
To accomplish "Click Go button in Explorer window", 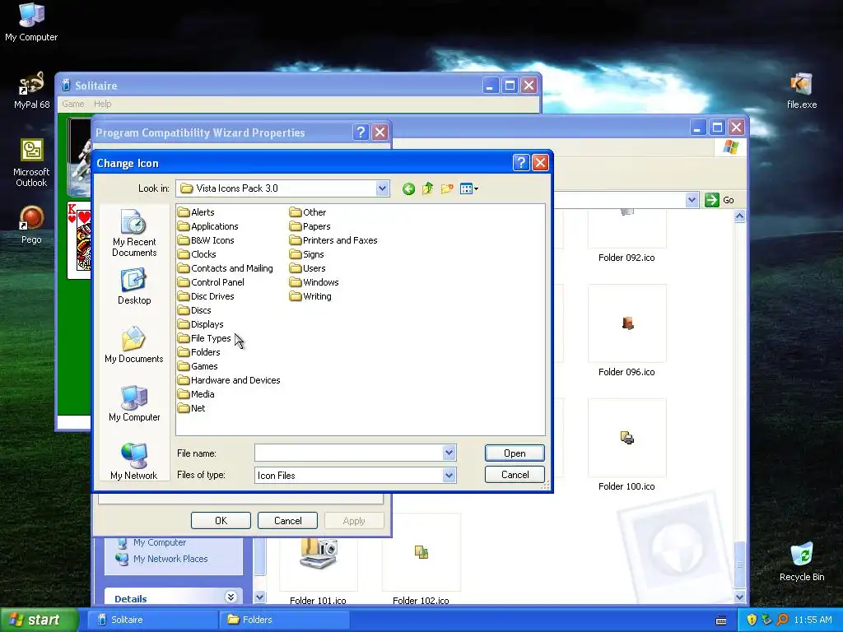I will tap(720, 200).
